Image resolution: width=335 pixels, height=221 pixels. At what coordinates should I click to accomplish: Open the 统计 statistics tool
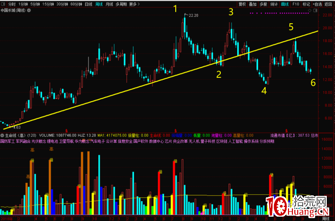pos(274,4)
